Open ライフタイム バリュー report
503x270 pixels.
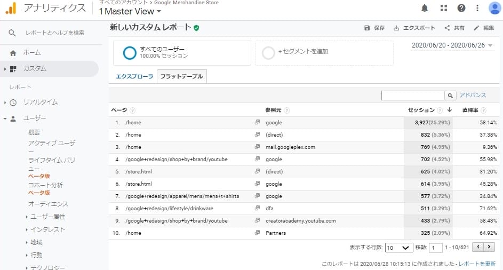coord(52,164)
